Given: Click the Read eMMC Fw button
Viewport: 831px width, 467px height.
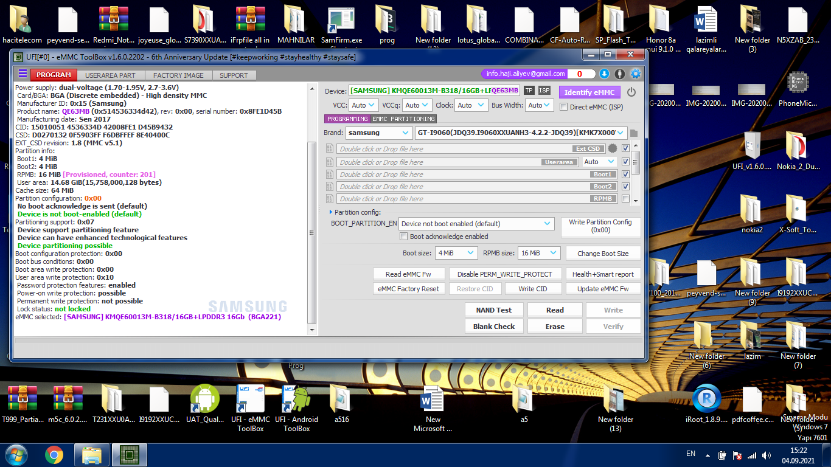Looking at the screenshot, I should pos(409,274).
